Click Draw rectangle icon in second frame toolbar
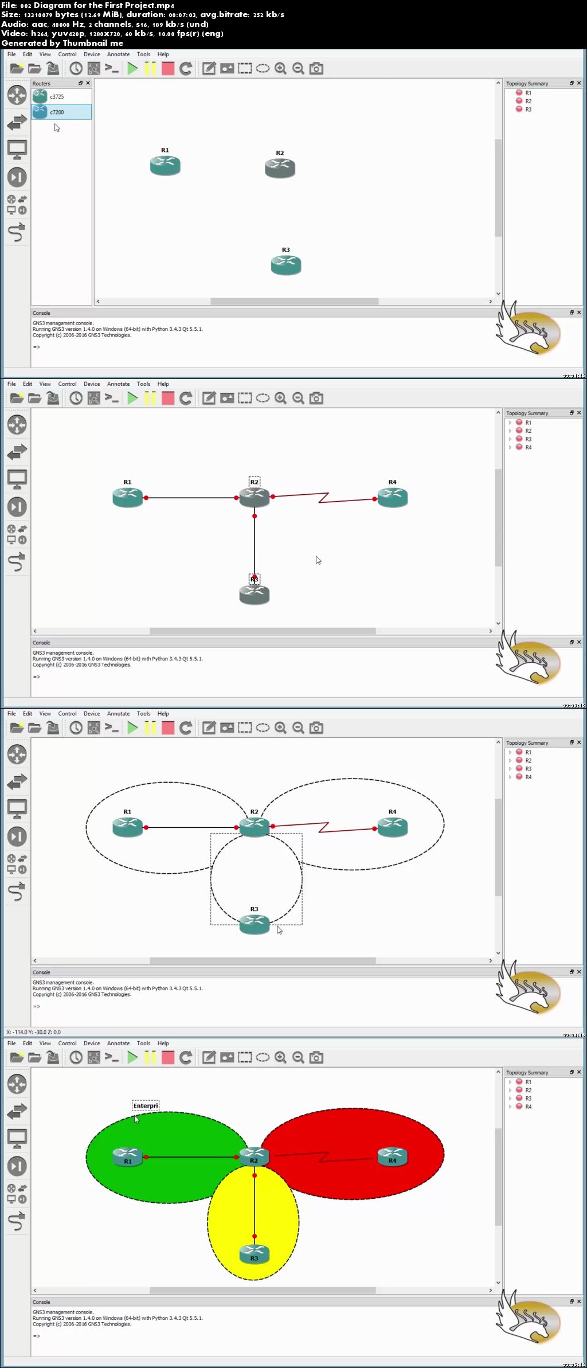Image resolution: width=587 pixels, height=1368 pixels. 245,398
